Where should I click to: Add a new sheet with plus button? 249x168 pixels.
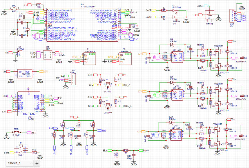click(x=37, y=163)
